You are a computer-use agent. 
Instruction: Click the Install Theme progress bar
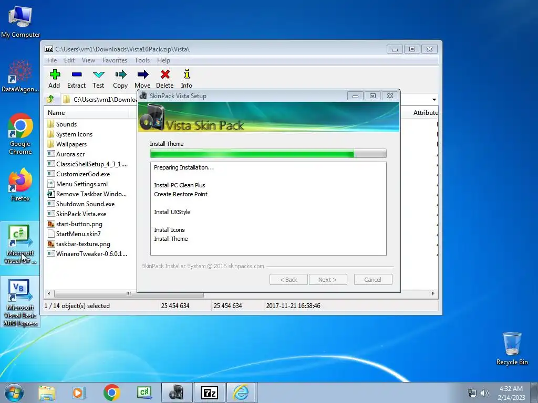[268, 154]
